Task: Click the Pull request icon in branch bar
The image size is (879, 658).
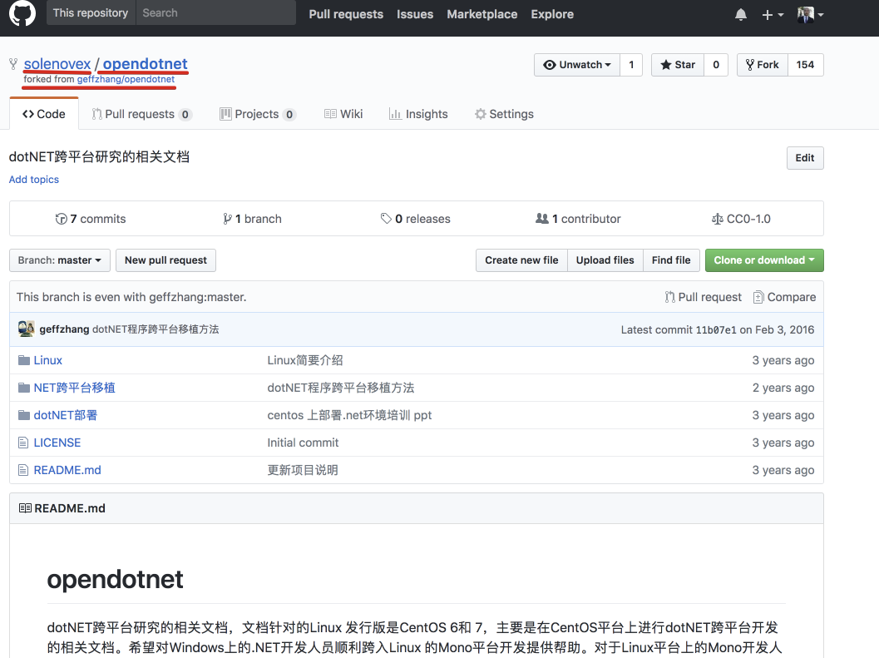Action: [x=669, y=297]
